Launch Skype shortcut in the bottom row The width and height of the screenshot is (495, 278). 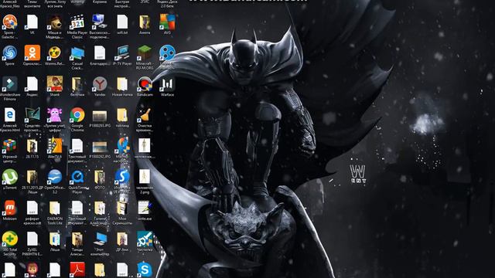[x=145, y=270]
